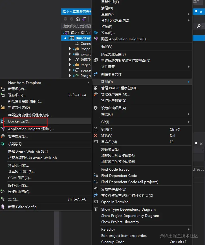
Task: Select Show Project Hierarchy
Action: [142, 222]
